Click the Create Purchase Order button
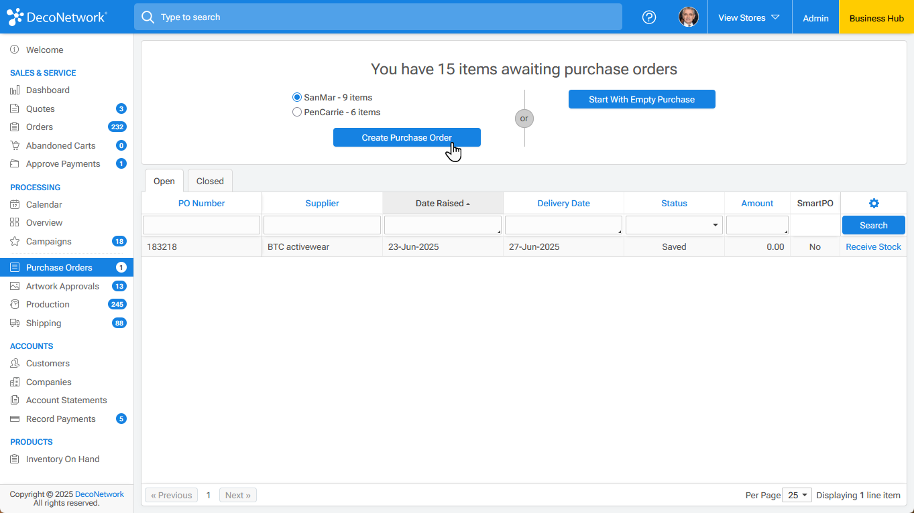 click(x=406, y=137)
